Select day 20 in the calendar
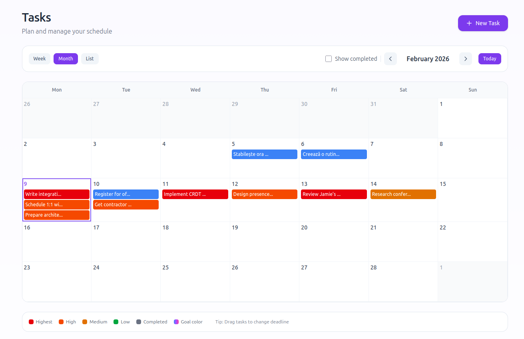Viewport: 524px width, 339px height. point(334,241)
